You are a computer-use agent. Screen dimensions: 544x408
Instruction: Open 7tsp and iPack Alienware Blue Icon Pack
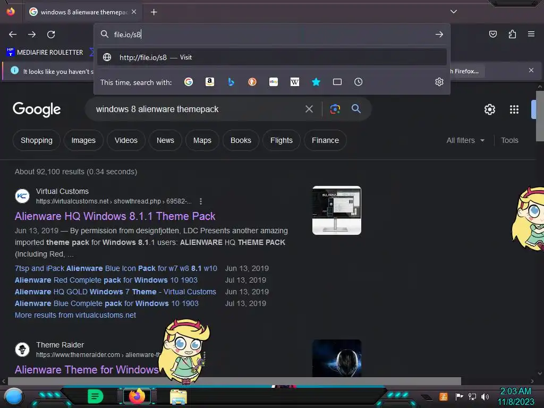(116, 268)
